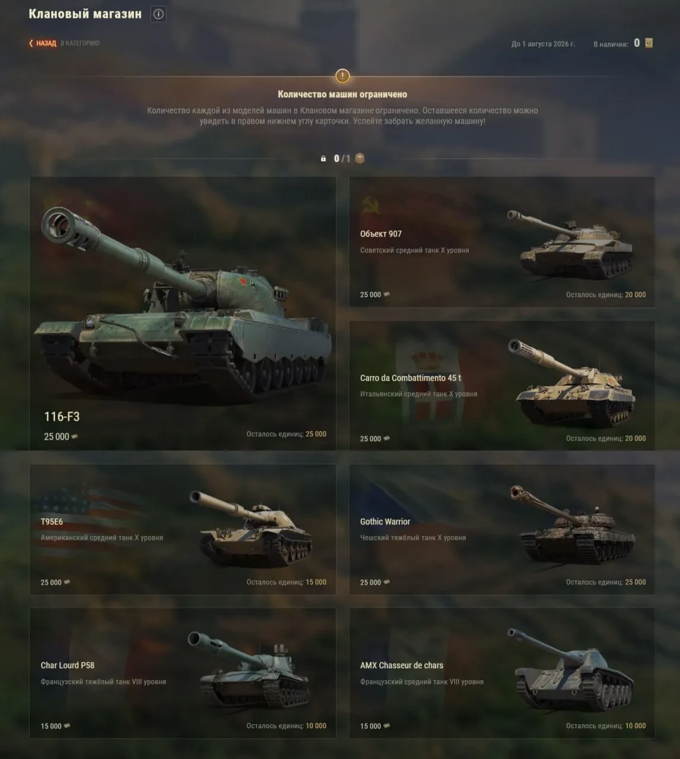Viewport: 680px width, 759px height.
Task: Open the Gothic Warrior tank title
Action: 385,522
